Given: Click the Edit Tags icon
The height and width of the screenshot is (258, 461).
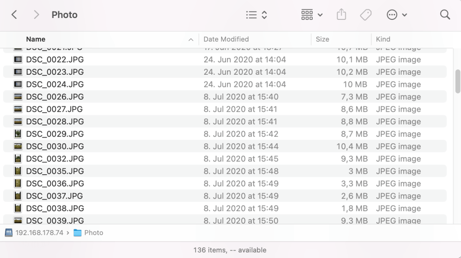Looking at the screenshot, I should tap(365, 15).
